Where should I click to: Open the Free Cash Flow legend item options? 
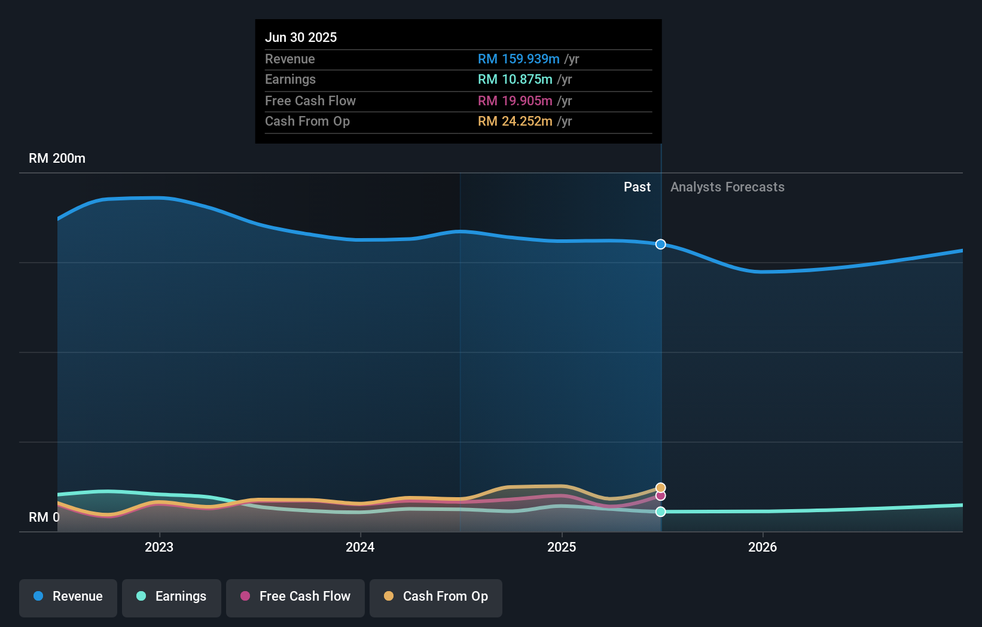[295, 596]
